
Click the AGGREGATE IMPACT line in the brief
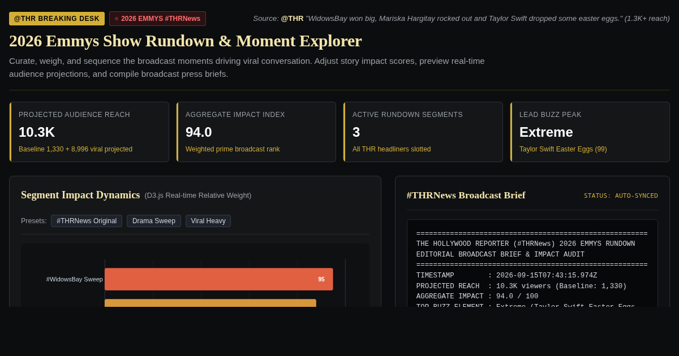pyautogui.click(x=477, y=297)
